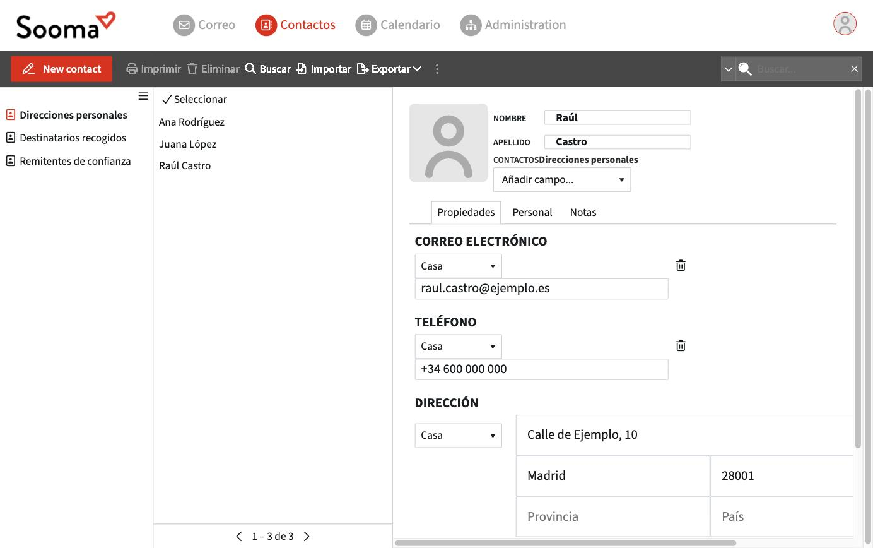Open the Añadir campo dropdown
873x548 pixels.
coord(562,179)
